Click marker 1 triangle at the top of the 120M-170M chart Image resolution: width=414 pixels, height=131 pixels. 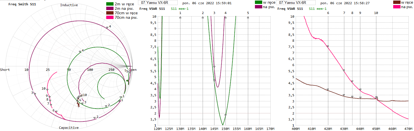pos(180,17)
